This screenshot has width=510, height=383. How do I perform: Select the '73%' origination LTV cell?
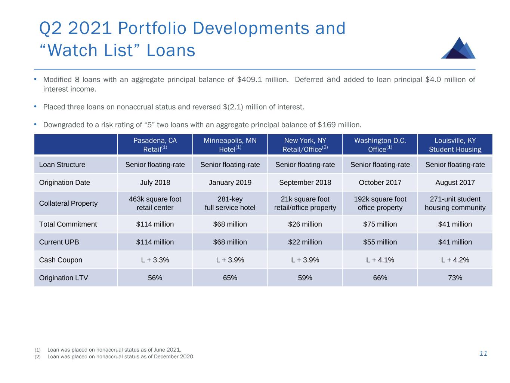[455, 278]
